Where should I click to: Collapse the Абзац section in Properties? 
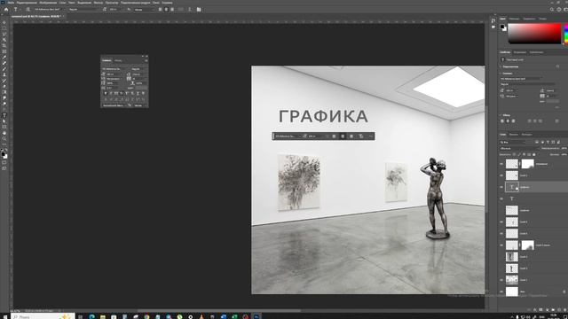tap(501, 115)
